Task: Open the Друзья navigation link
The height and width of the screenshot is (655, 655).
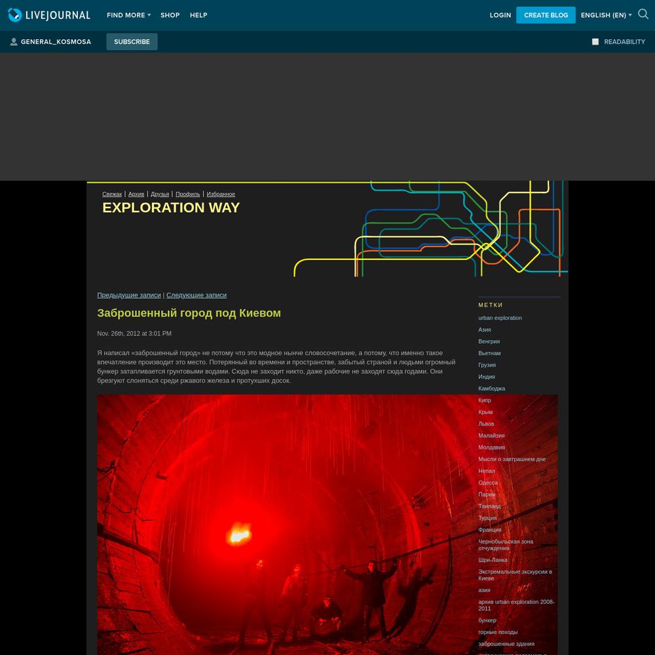Action: coord(160,195)
